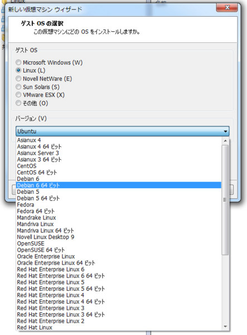The height and width of the screenshot is (335, 247).
Task: Select Debian 6 list entry
Action: pyautogui.click(x=119, y=179)
